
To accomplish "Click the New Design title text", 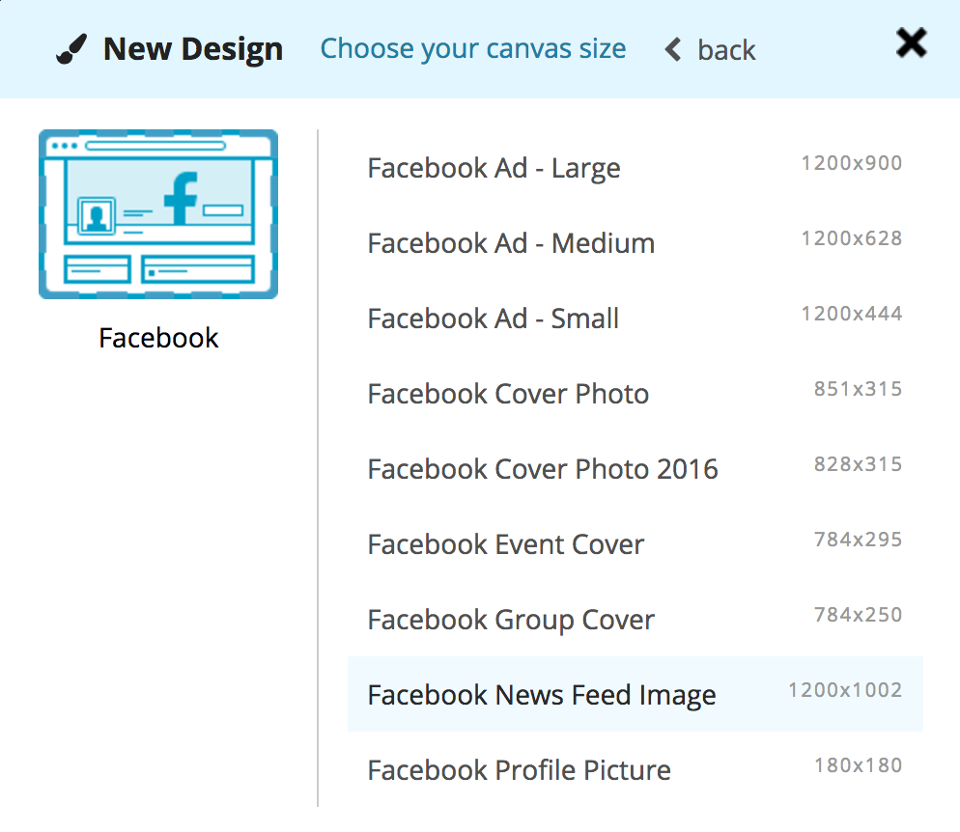I will 193,47.
